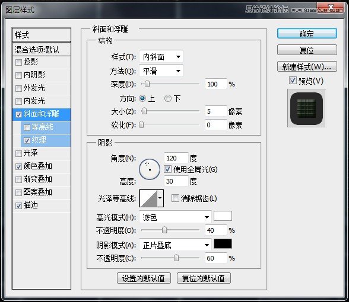This screenshot has height=302, width=349.
Task: Click the 软化(F) soften slider handle
Action: click(x=141, y=124)
